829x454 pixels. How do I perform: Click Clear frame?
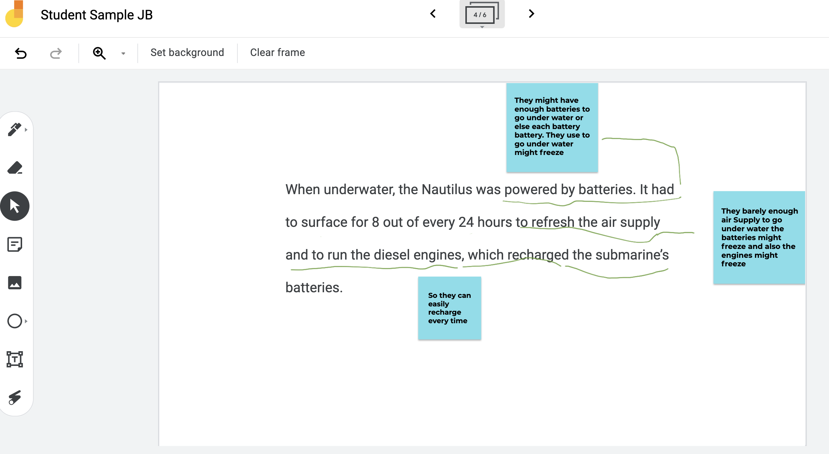[278, 52]
